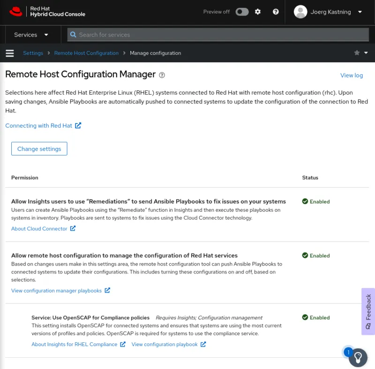375x369 pixels.
Task: Navigate to Remote Host Configuration breadcrumb
Action: click(86, 53)
